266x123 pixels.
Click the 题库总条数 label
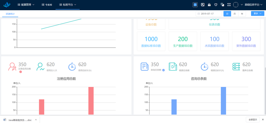[248, 70]
